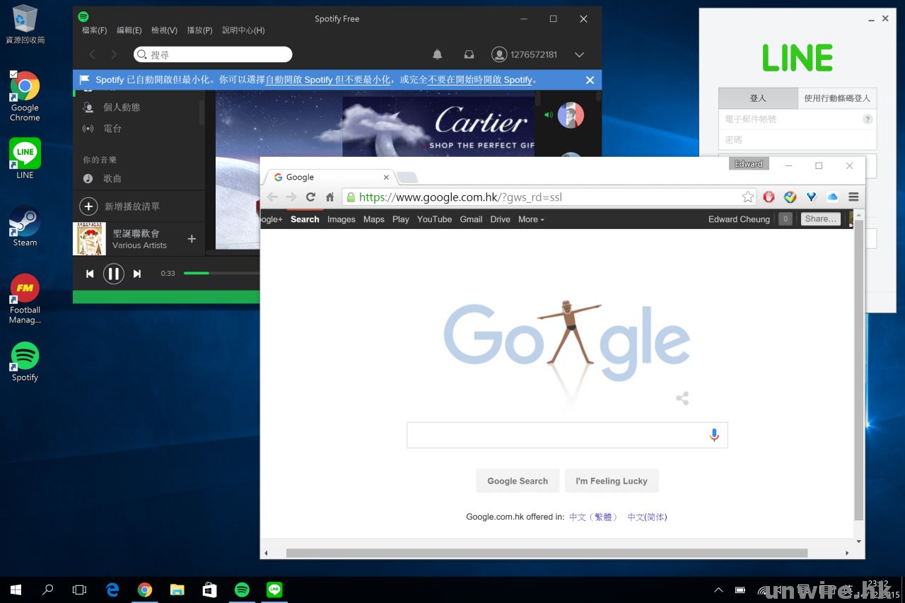Screen dimensions: 905x603
Task: Open the Chrome hamburger menu
Action: [x=853, y=197]
